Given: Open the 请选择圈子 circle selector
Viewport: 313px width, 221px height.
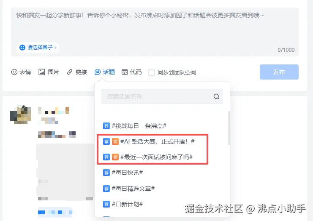Looking at the screenshot, I should 38,48.
